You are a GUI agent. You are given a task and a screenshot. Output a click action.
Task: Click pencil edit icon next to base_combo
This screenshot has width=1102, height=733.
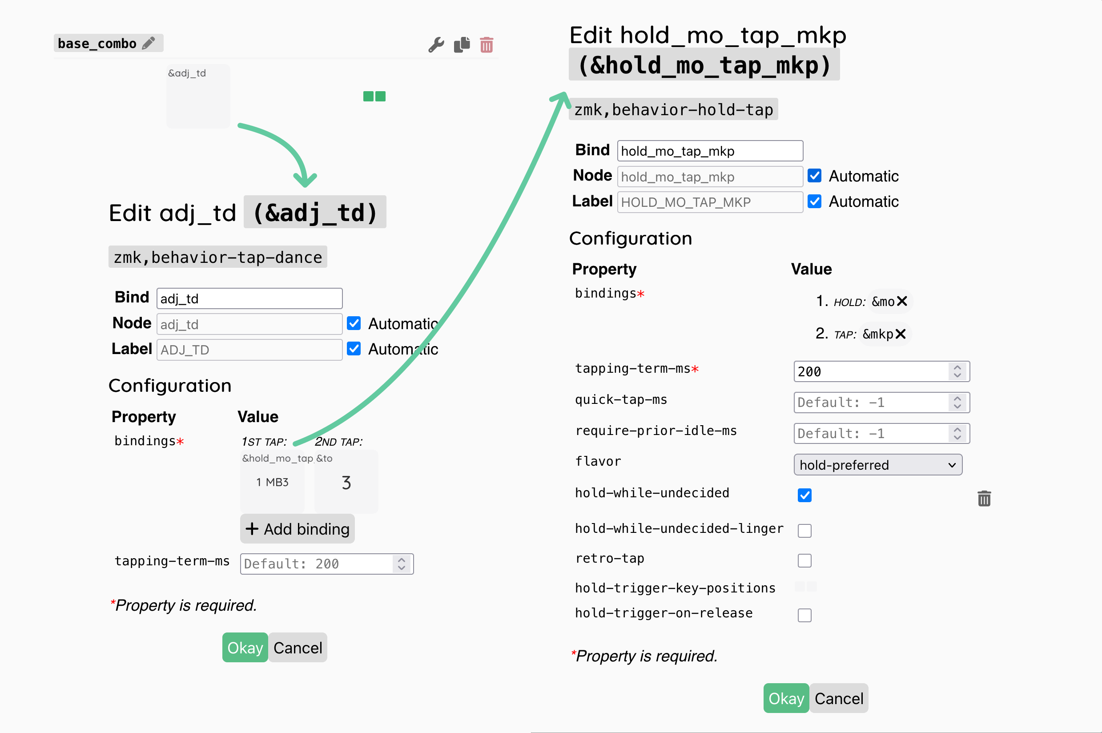tap(149, 43)
